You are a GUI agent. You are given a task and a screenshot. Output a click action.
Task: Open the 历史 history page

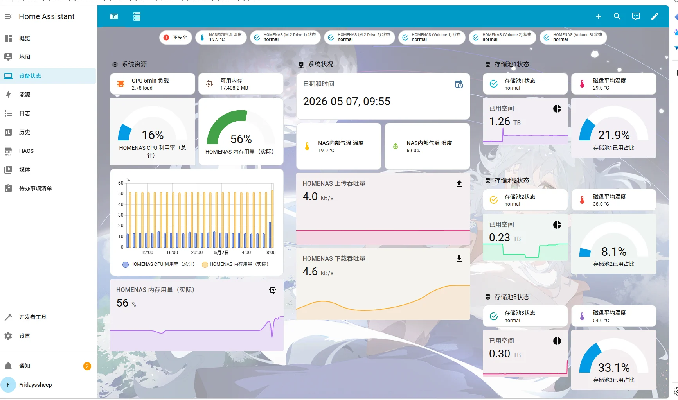point(48,132)
